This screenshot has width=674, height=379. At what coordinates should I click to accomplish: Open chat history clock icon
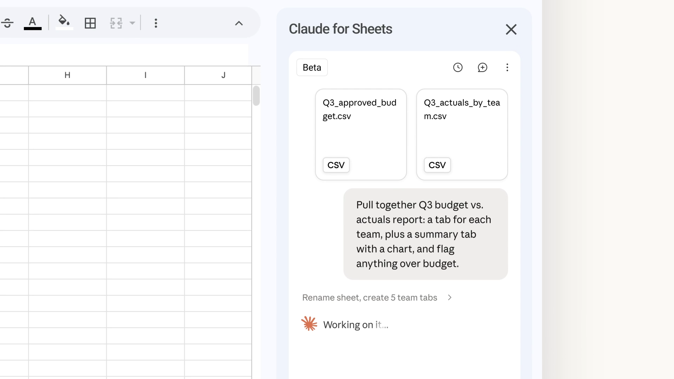[458, 67]
